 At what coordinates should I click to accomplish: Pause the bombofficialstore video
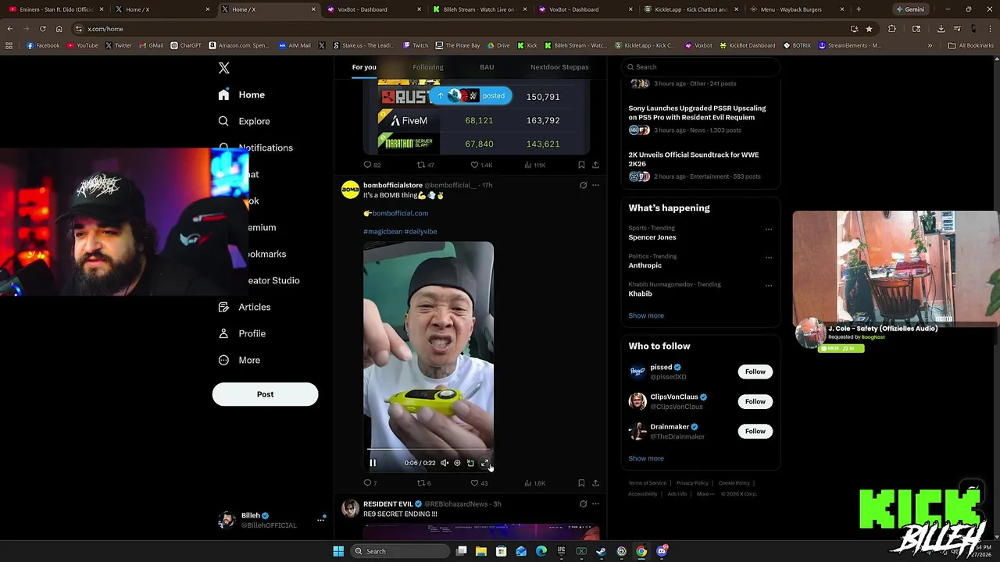click(373, 463)
